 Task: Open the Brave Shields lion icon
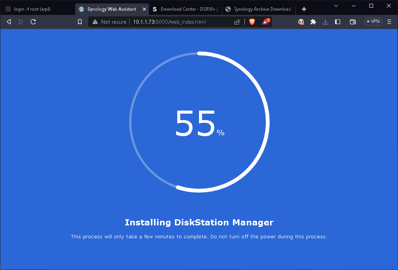[x=252, y=22]
